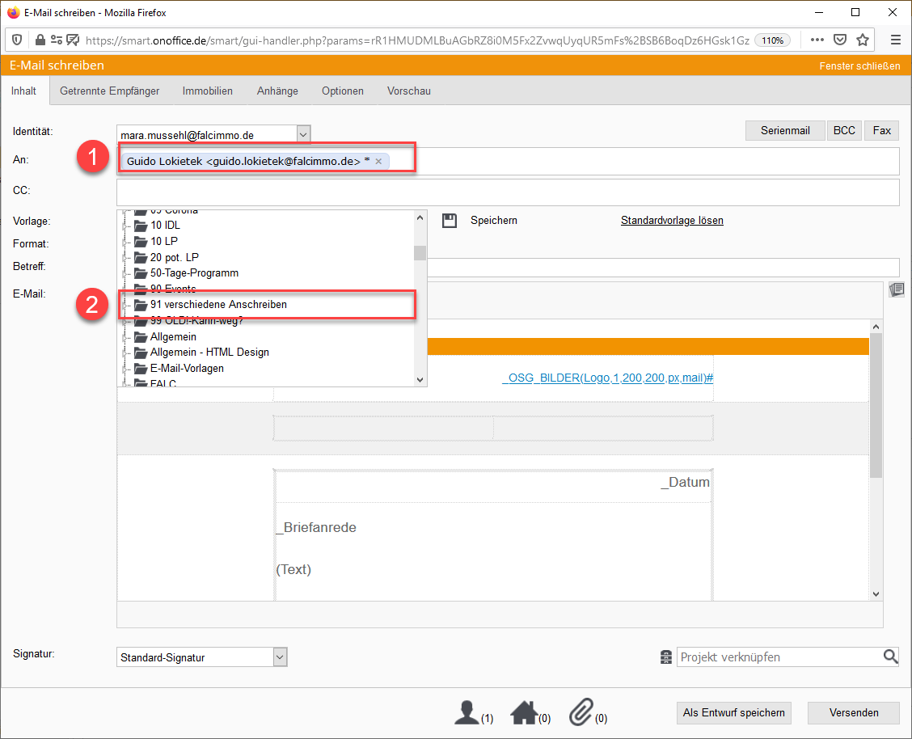The width and height of the screenshot is (912, 739).
Task: Expand the 10 IDL folder
Action: coord(125,226)
